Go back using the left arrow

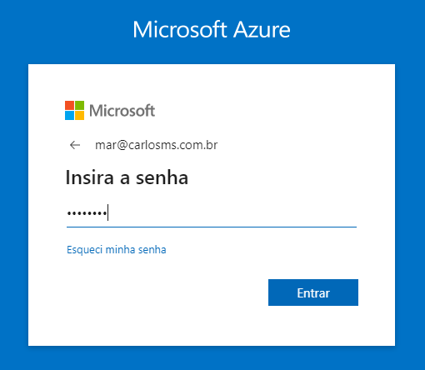75,145
